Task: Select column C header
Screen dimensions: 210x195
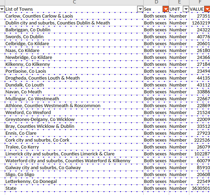Action: 74,2
